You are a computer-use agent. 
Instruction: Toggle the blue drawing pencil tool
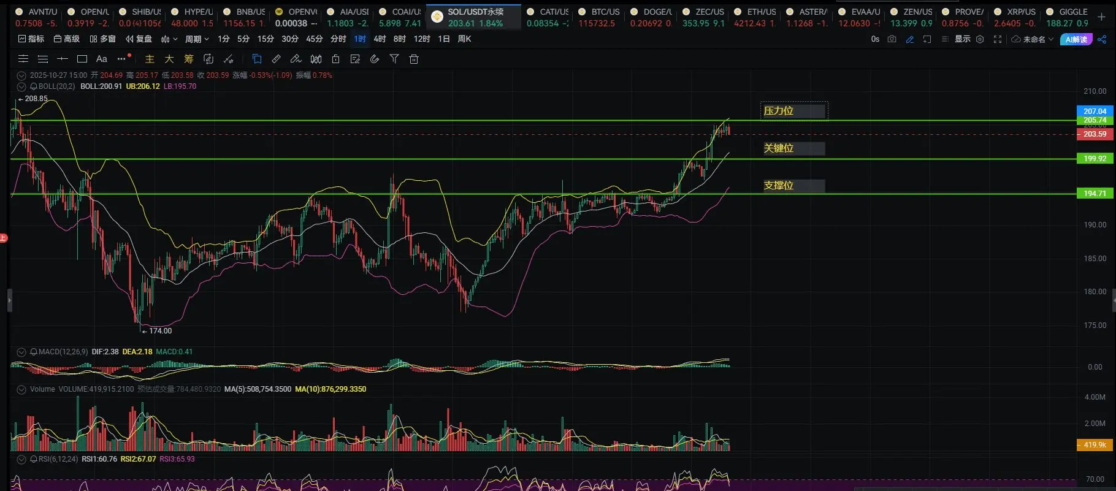pos(910,39)
